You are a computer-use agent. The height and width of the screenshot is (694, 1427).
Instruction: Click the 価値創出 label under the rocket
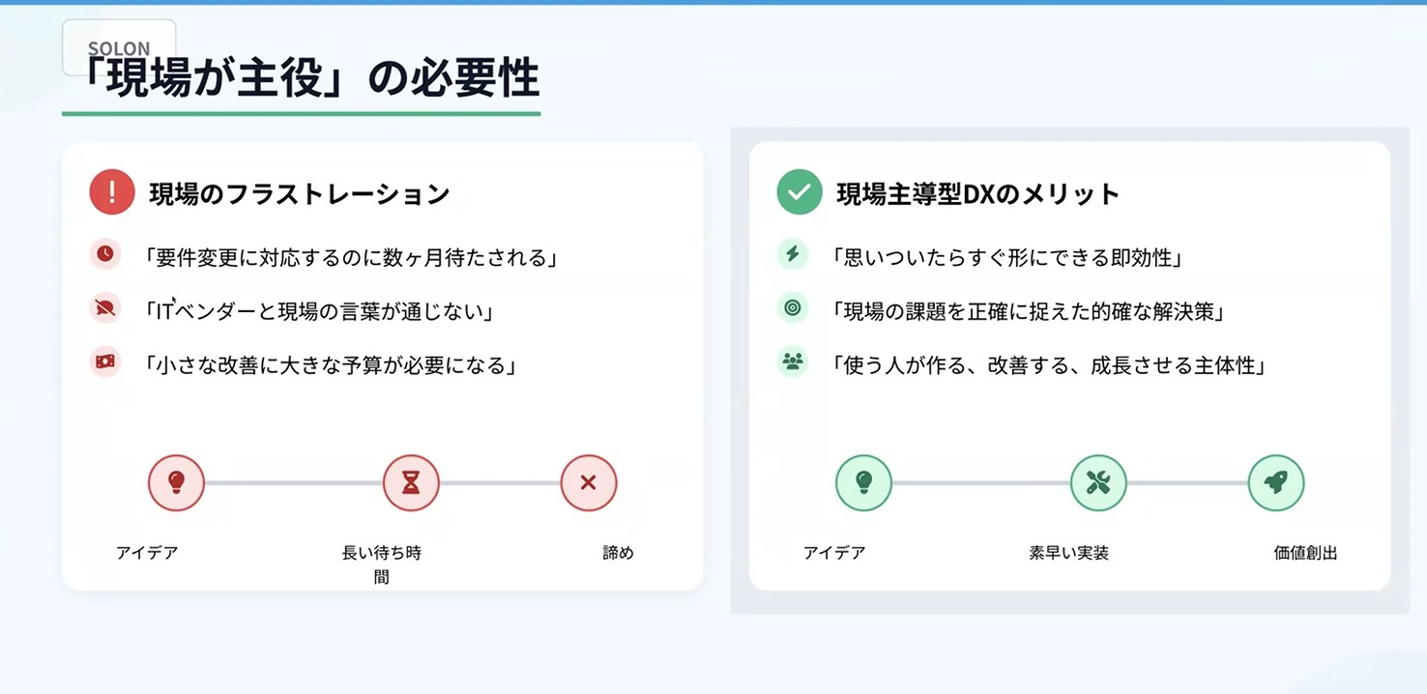tap(1305, 554)
